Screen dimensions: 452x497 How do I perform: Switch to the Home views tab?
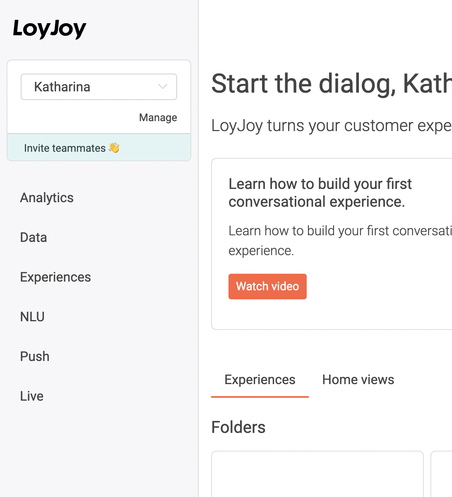click(x=358, y=379)
